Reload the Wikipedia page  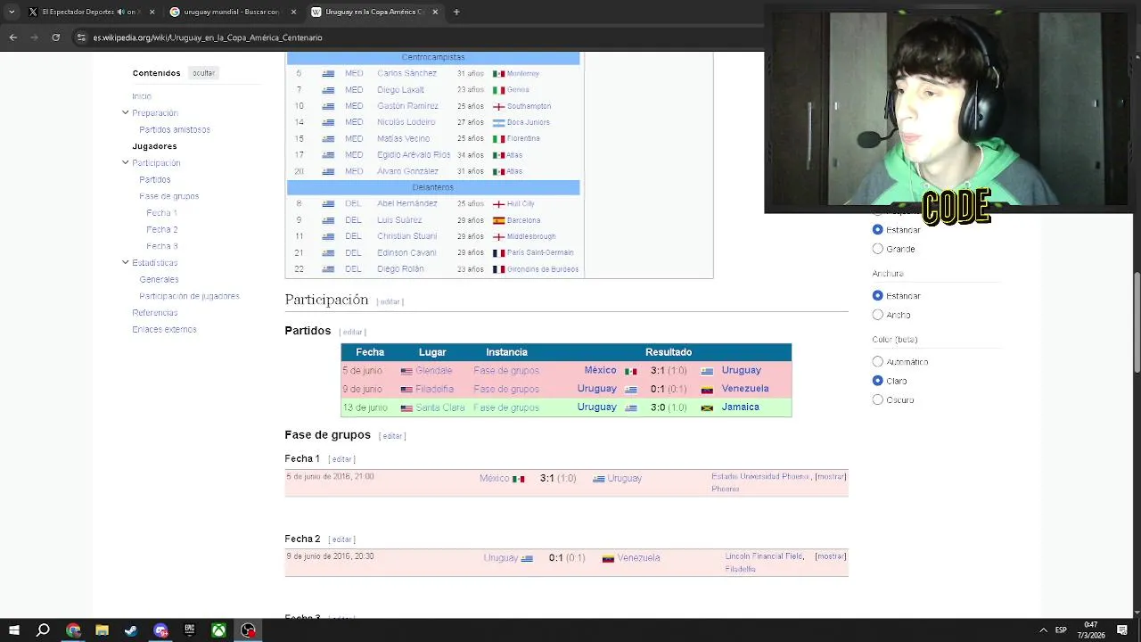pyautogui.click(x=55, y=37)
